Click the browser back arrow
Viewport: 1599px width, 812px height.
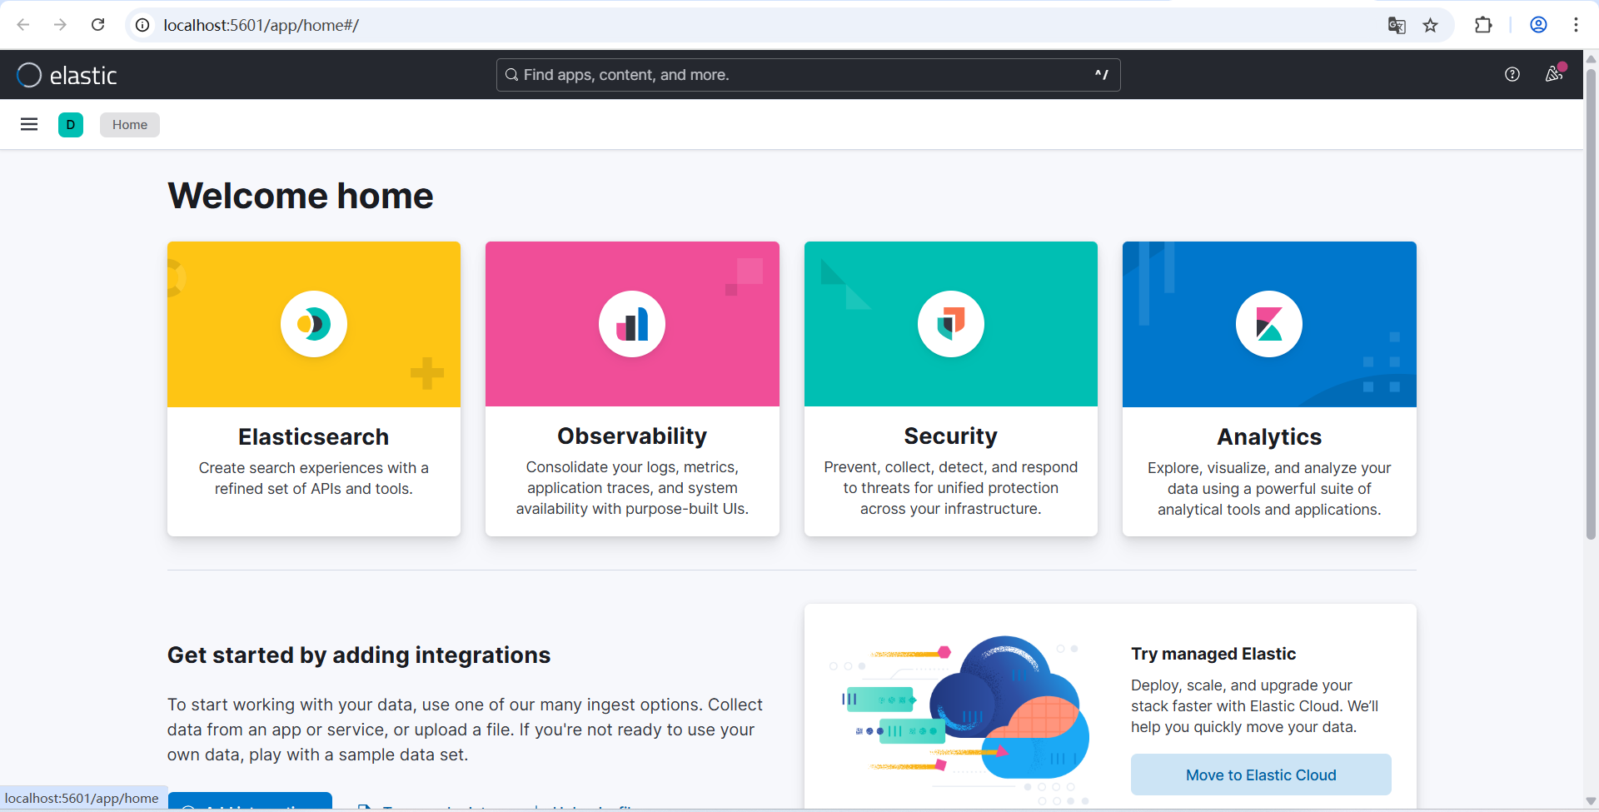pyautogui.click(x=23, y=25)
